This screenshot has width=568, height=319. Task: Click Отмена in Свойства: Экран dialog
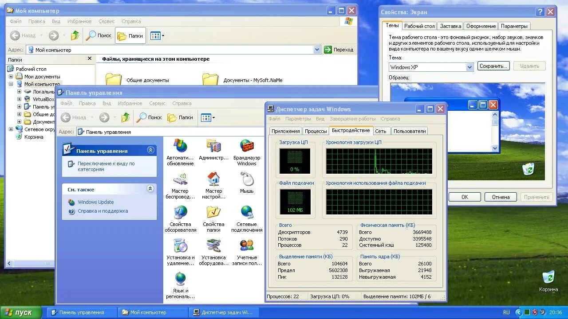pyautogui.click(x=501, y=197)
